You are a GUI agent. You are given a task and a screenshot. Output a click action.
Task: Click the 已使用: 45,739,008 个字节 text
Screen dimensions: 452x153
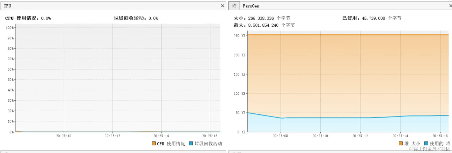pyautogui.click(x=372, y=18)
